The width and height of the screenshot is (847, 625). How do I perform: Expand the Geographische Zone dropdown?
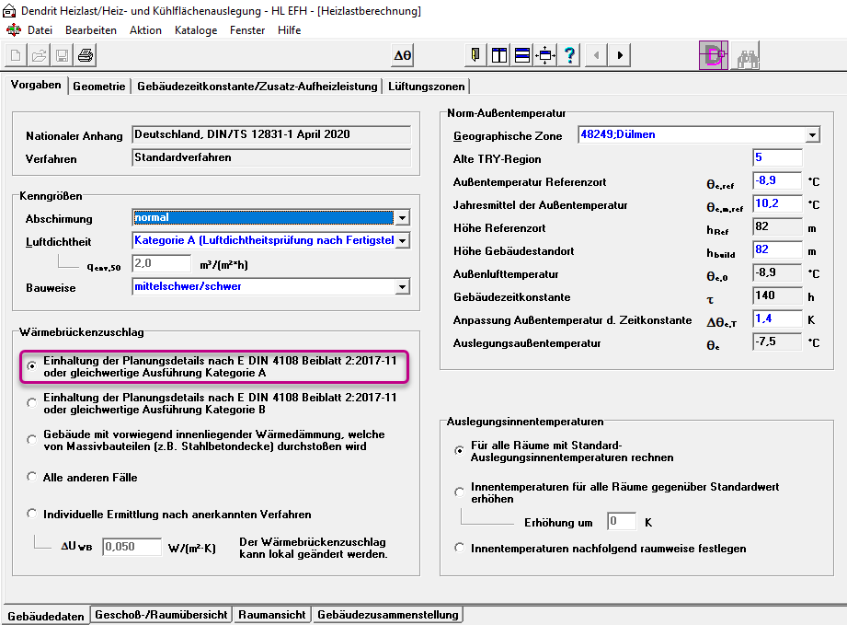tap(812, 134)
